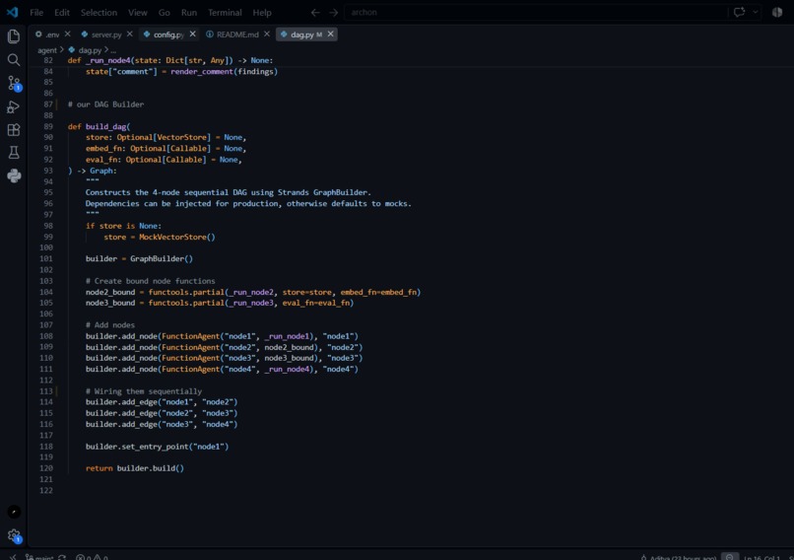Click 'return builder.build()' line
This screenshot has width=794, height=560.
[135, 468]
